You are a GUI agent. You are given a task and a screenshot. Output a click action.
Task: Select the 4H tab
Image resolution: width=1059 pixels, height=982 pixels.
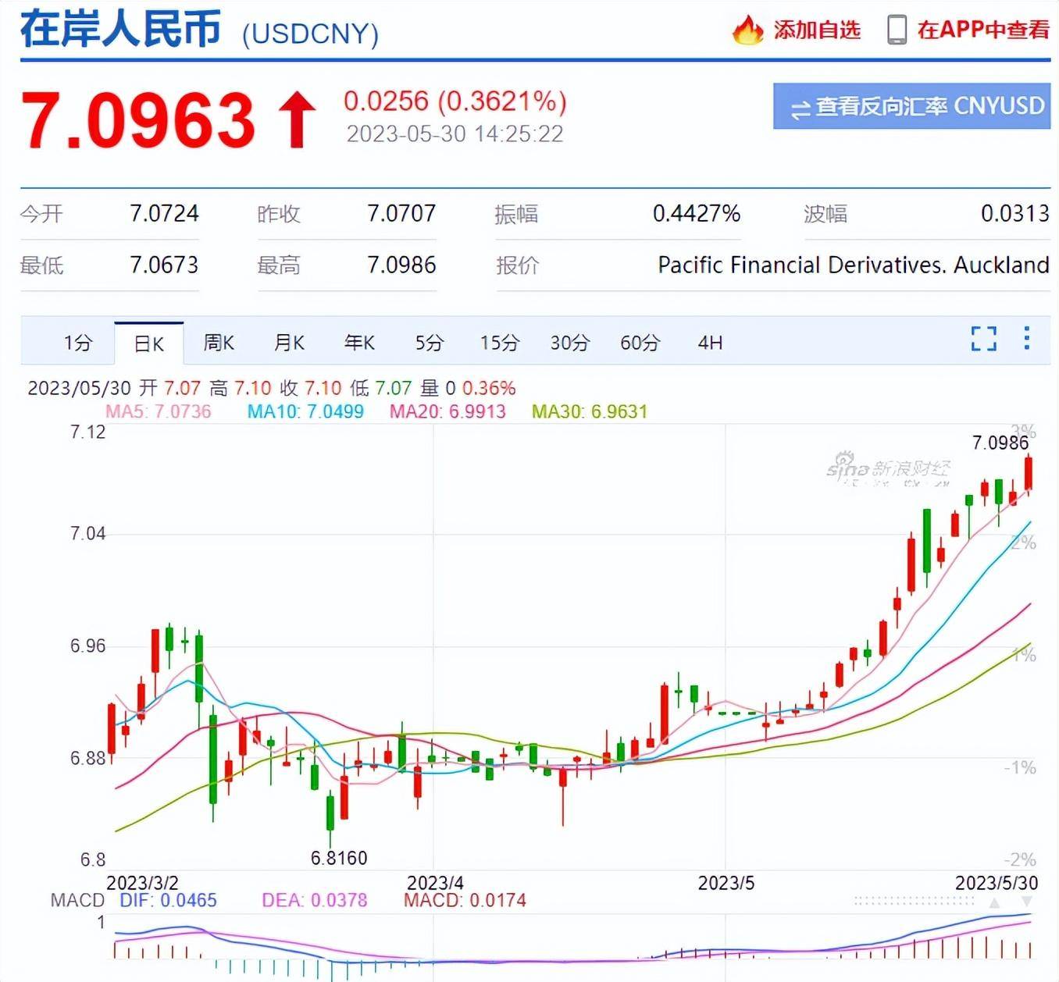710,343
